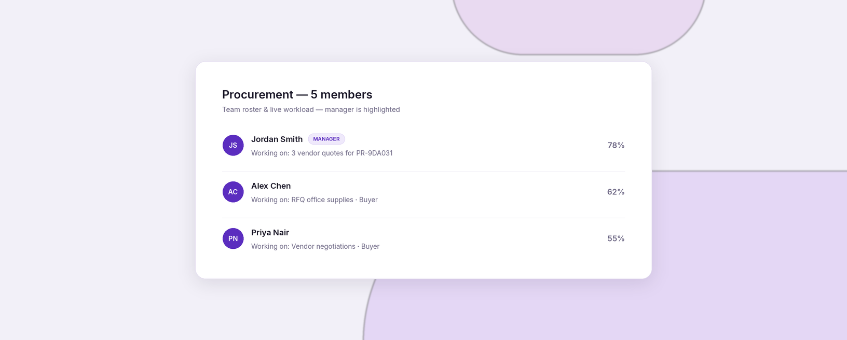Click the "Procurement — 5 members" heading
The height and width of the screenshot is (340, 847).
297,94
